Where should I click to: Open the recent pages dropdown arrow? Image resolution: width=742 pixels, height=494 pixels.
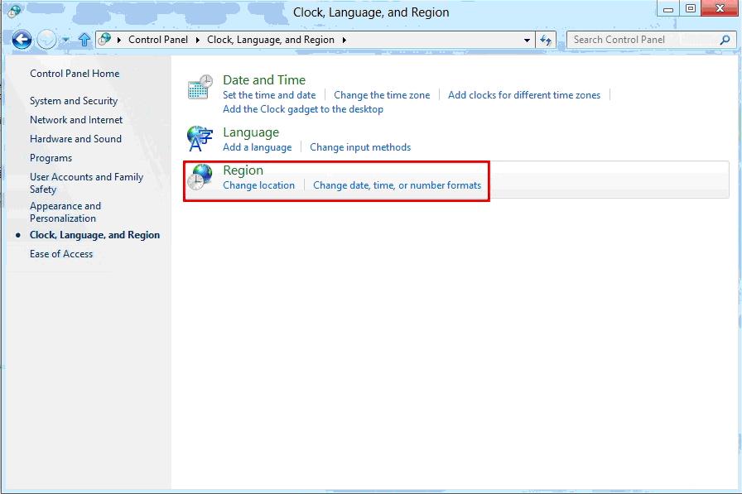[x=65, y=40]
